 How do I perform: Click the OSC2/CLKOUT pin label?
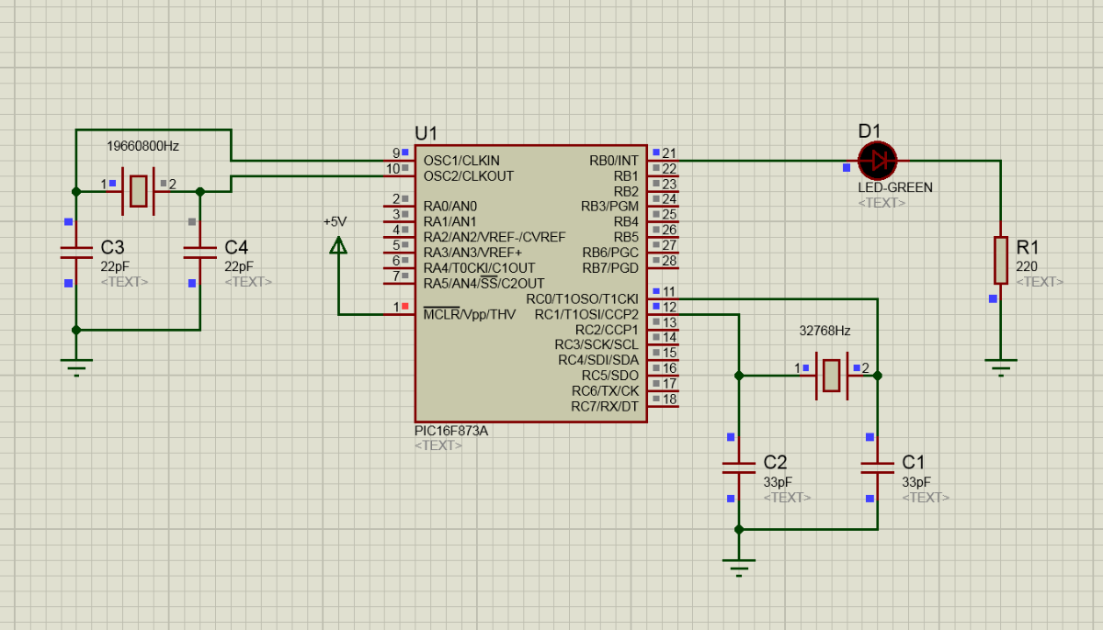469,175
